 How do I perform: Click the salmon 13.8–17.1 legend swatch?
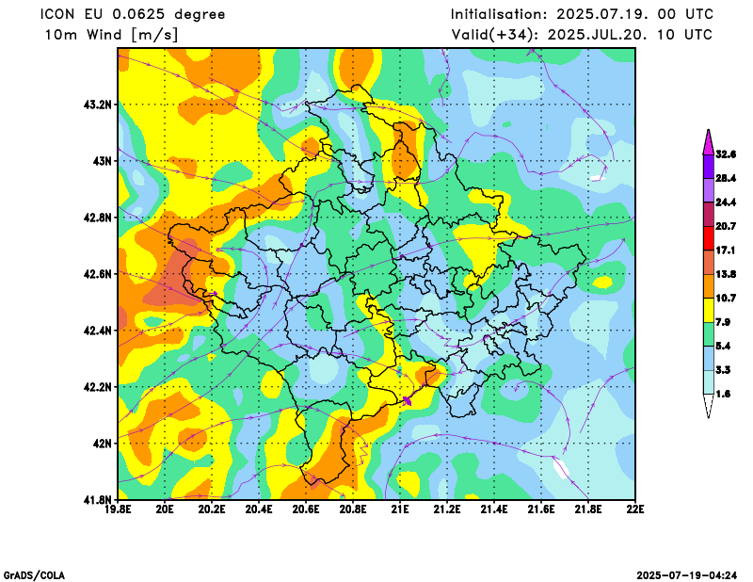tap(708, 263)
